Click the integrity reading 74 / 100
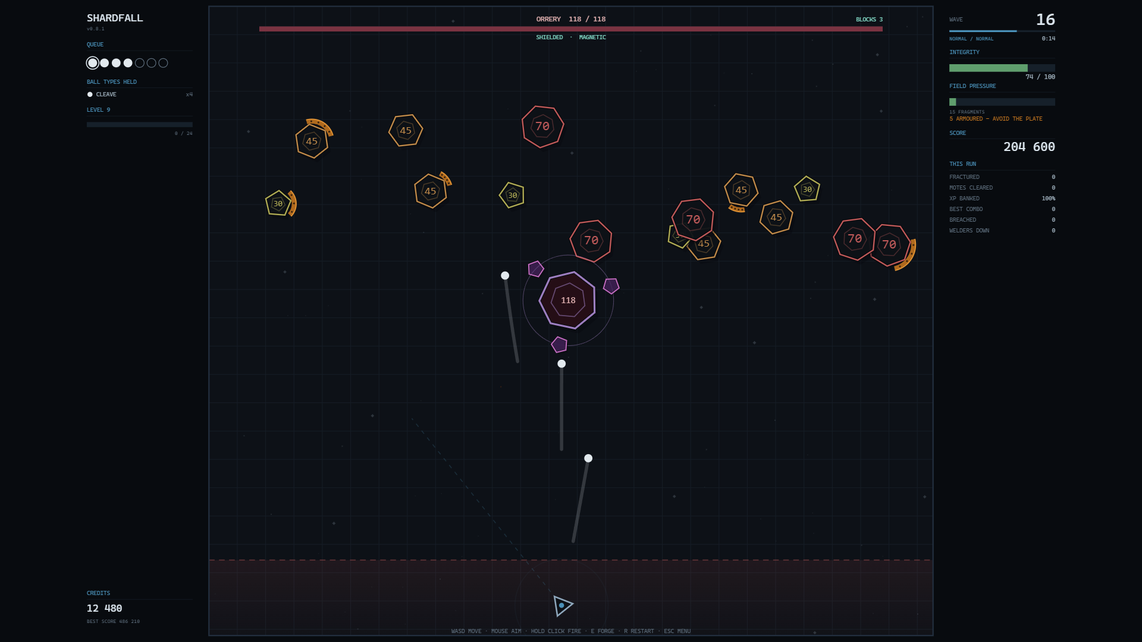 tap(1040, 77)
